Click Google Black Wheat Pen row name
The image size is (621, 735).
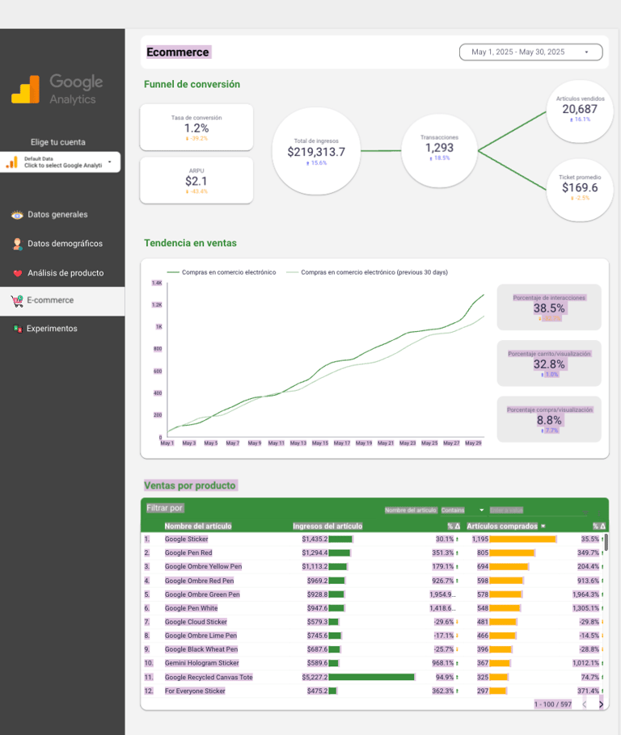(x=201, y=649)
